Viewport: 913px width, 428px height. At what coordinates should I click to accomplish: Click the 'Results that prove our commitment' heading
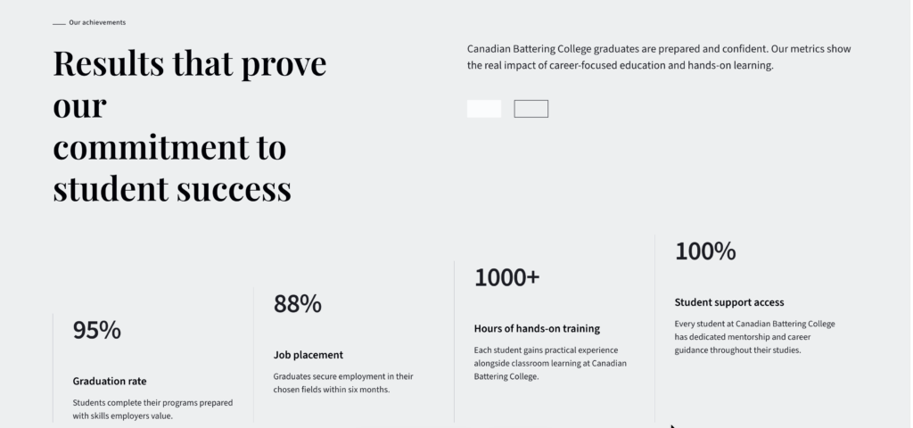[189, 64]
